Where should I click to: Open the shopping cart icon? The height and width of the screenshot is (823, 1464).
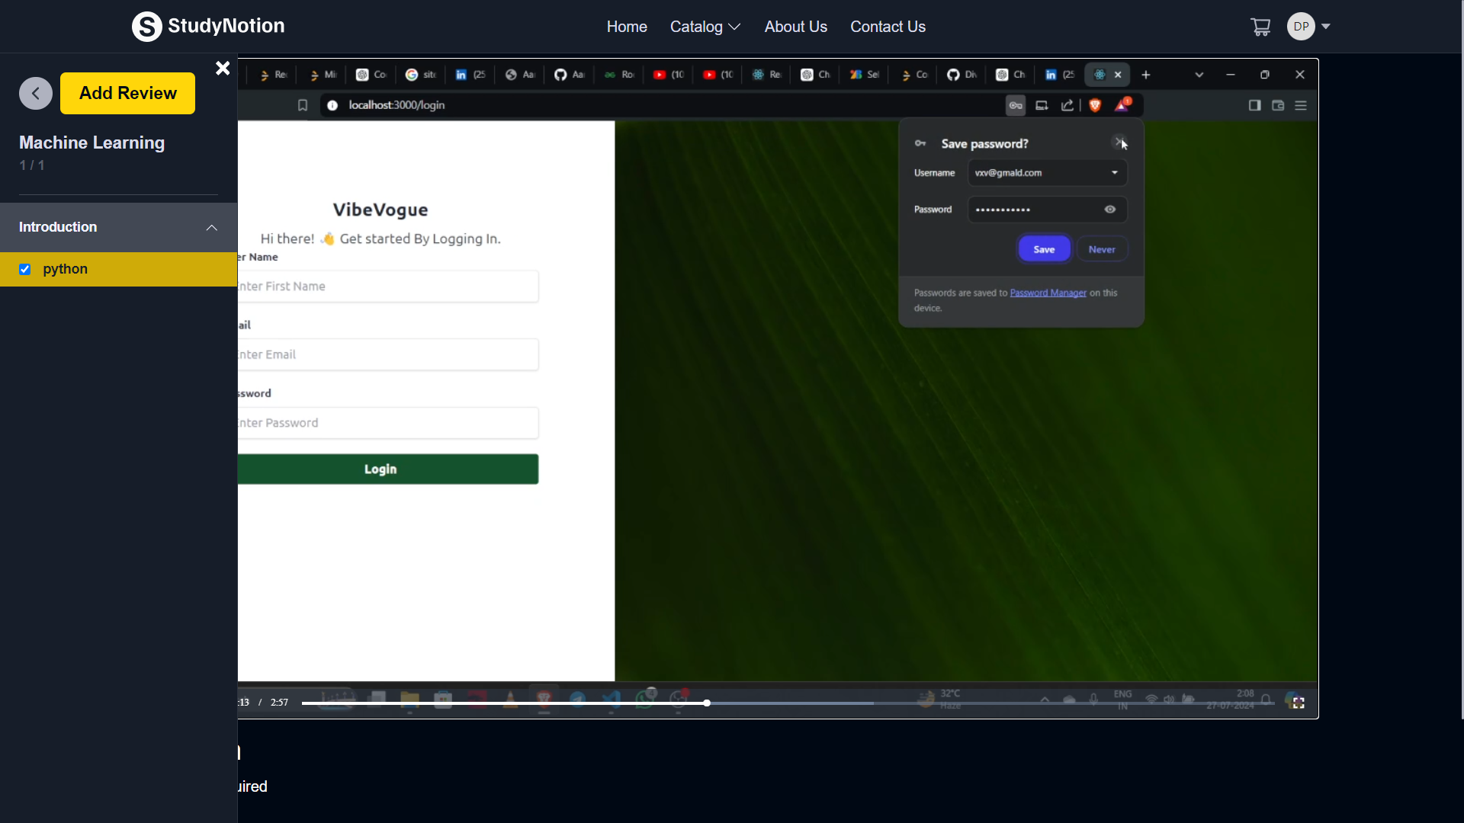[x=1260, y=26]
